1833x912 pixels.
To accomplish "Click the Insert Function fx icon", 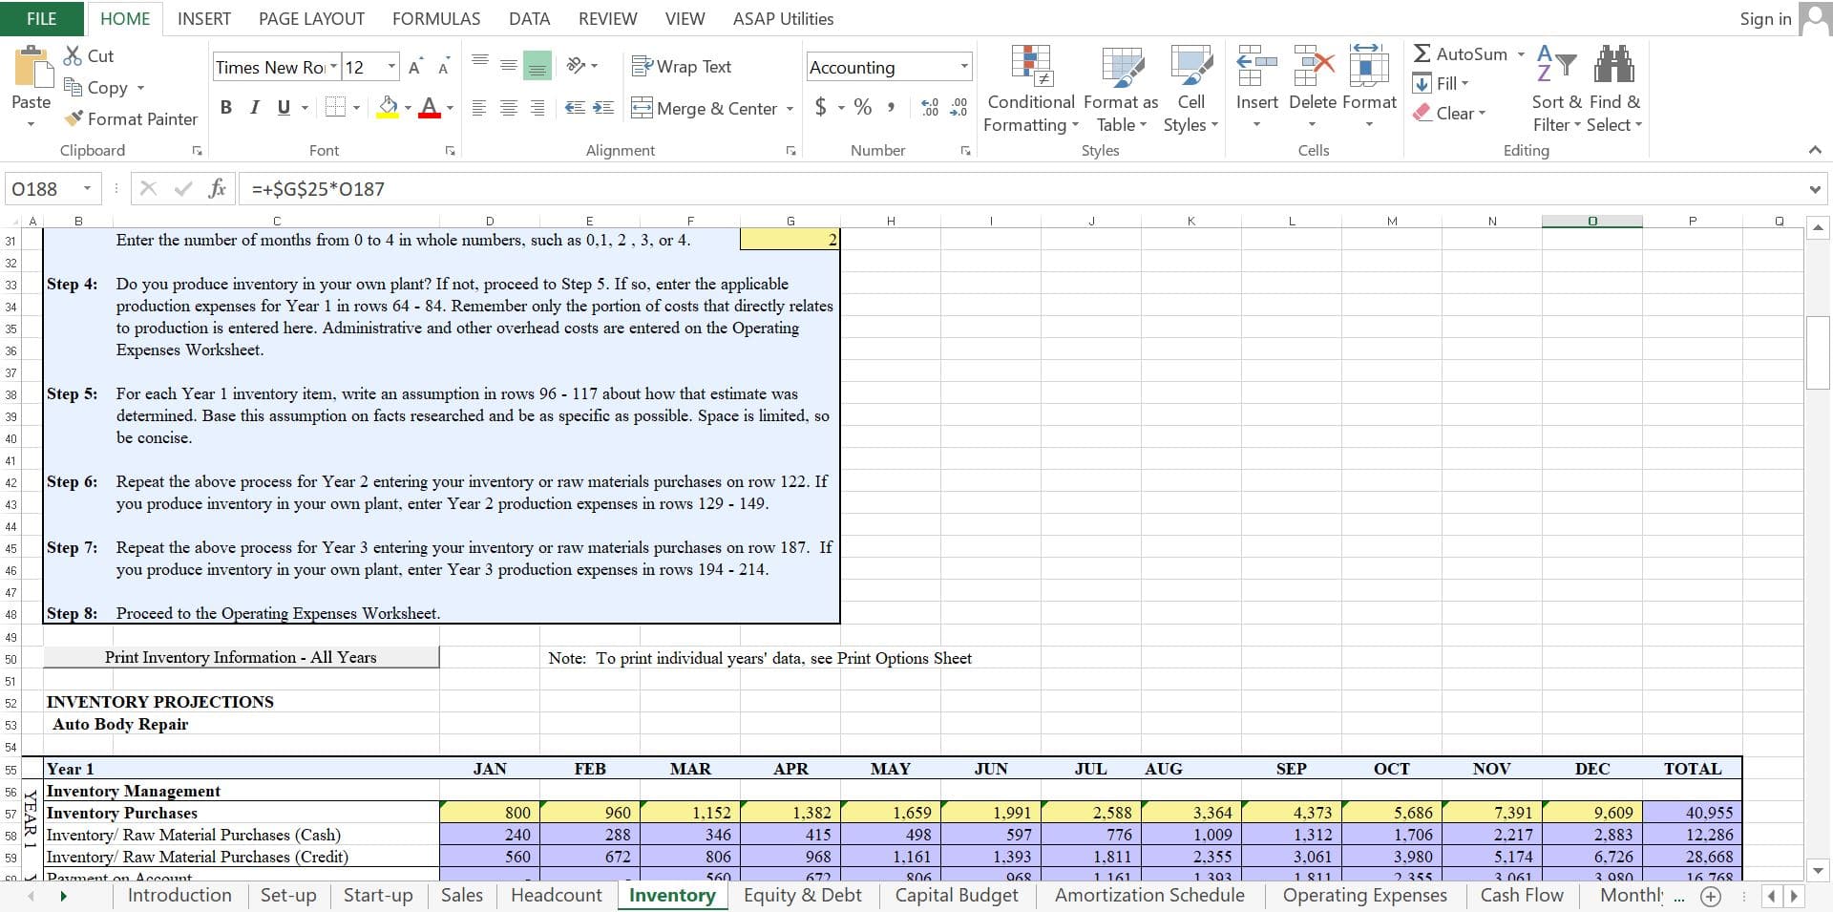I will coord(218,188).
